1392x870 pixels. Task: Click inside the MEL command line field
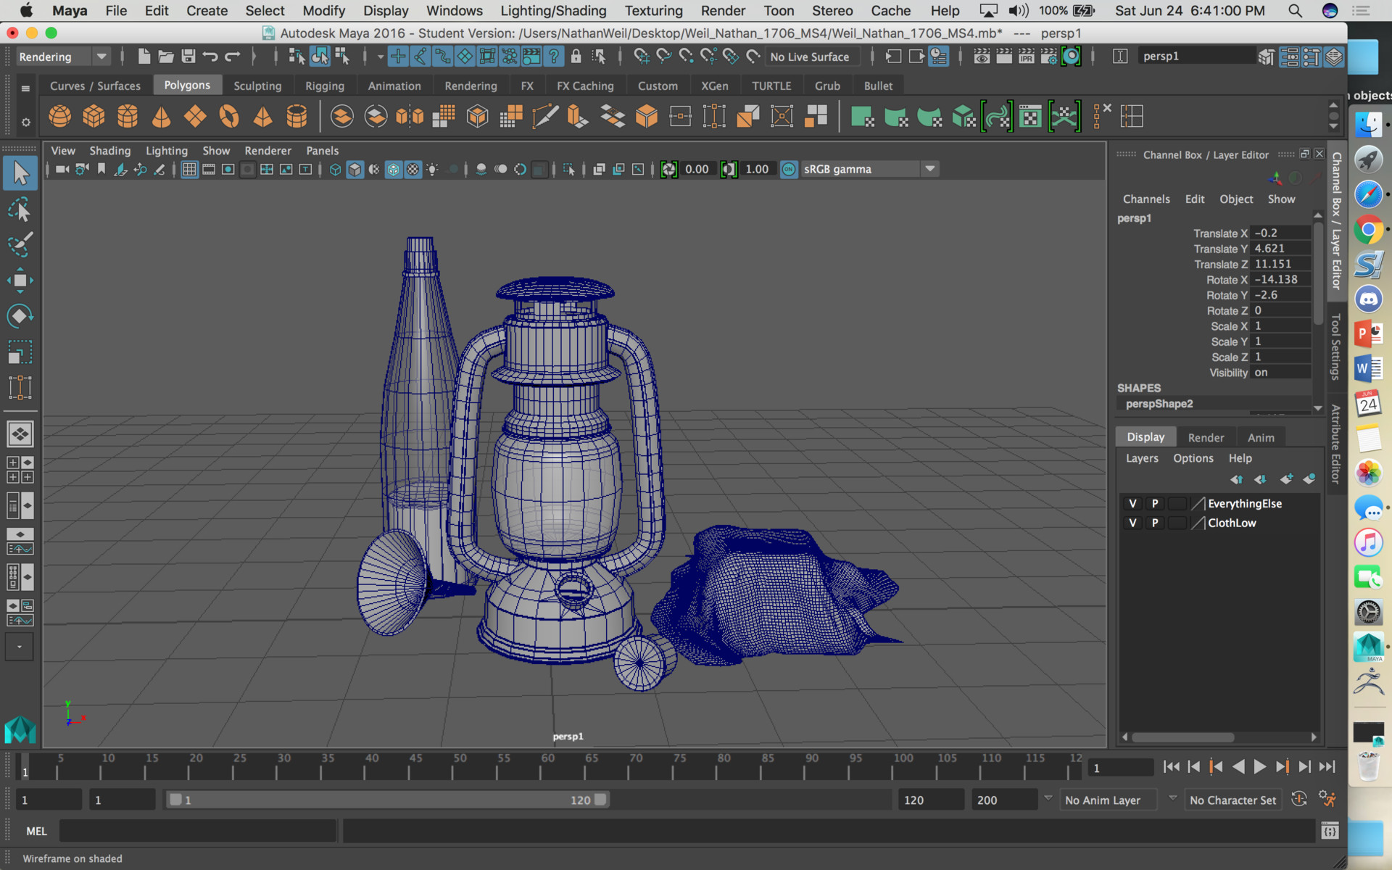click(x=196, y=831)
